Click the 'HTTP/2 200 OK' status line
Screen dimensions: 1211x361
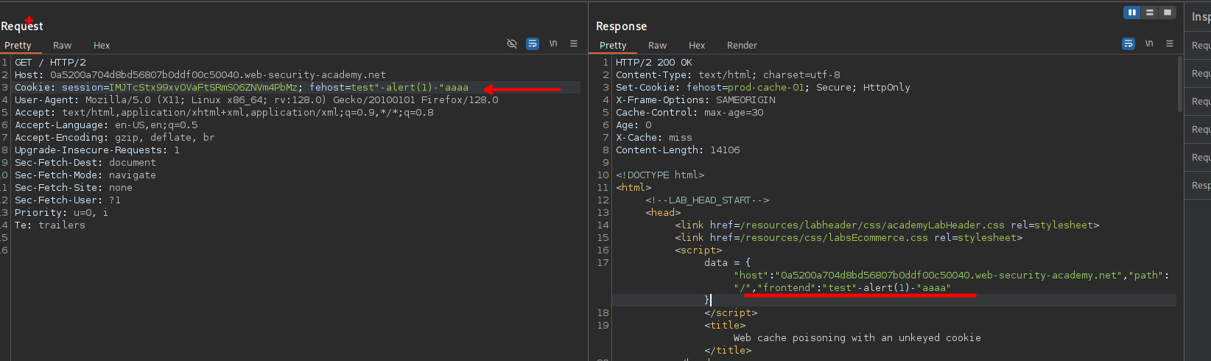pyautogui.click(x=654, y=63)
